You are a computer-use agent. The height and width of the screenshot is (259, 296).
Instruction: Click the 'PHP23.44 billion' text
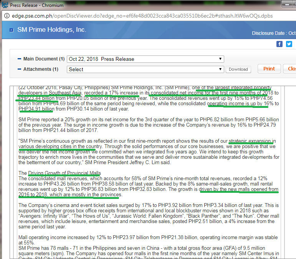[x=36, y=98]
